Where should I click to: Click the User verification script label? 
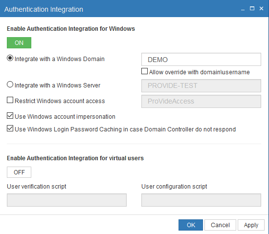[x=37, y=187]
